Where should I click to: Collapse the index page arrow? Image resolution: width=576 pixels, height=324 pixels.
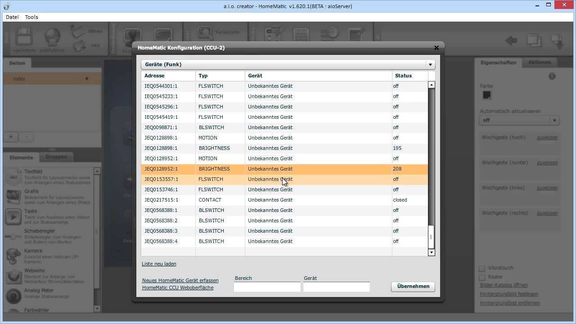click(86, 79)
